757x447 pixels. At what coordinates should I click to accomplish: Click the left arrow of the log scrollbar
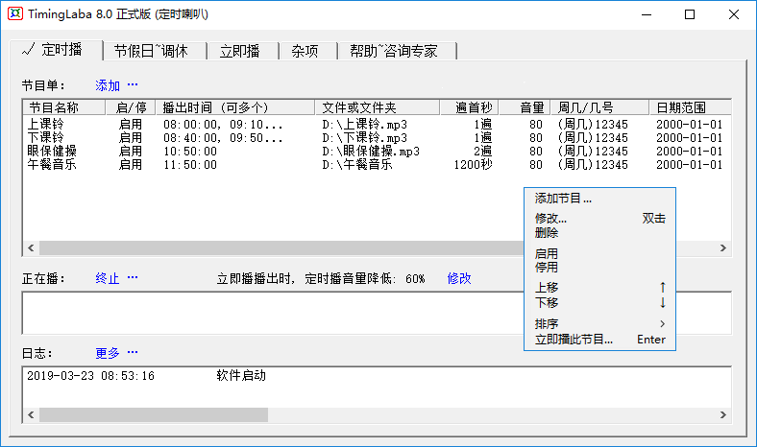point(31,415)
